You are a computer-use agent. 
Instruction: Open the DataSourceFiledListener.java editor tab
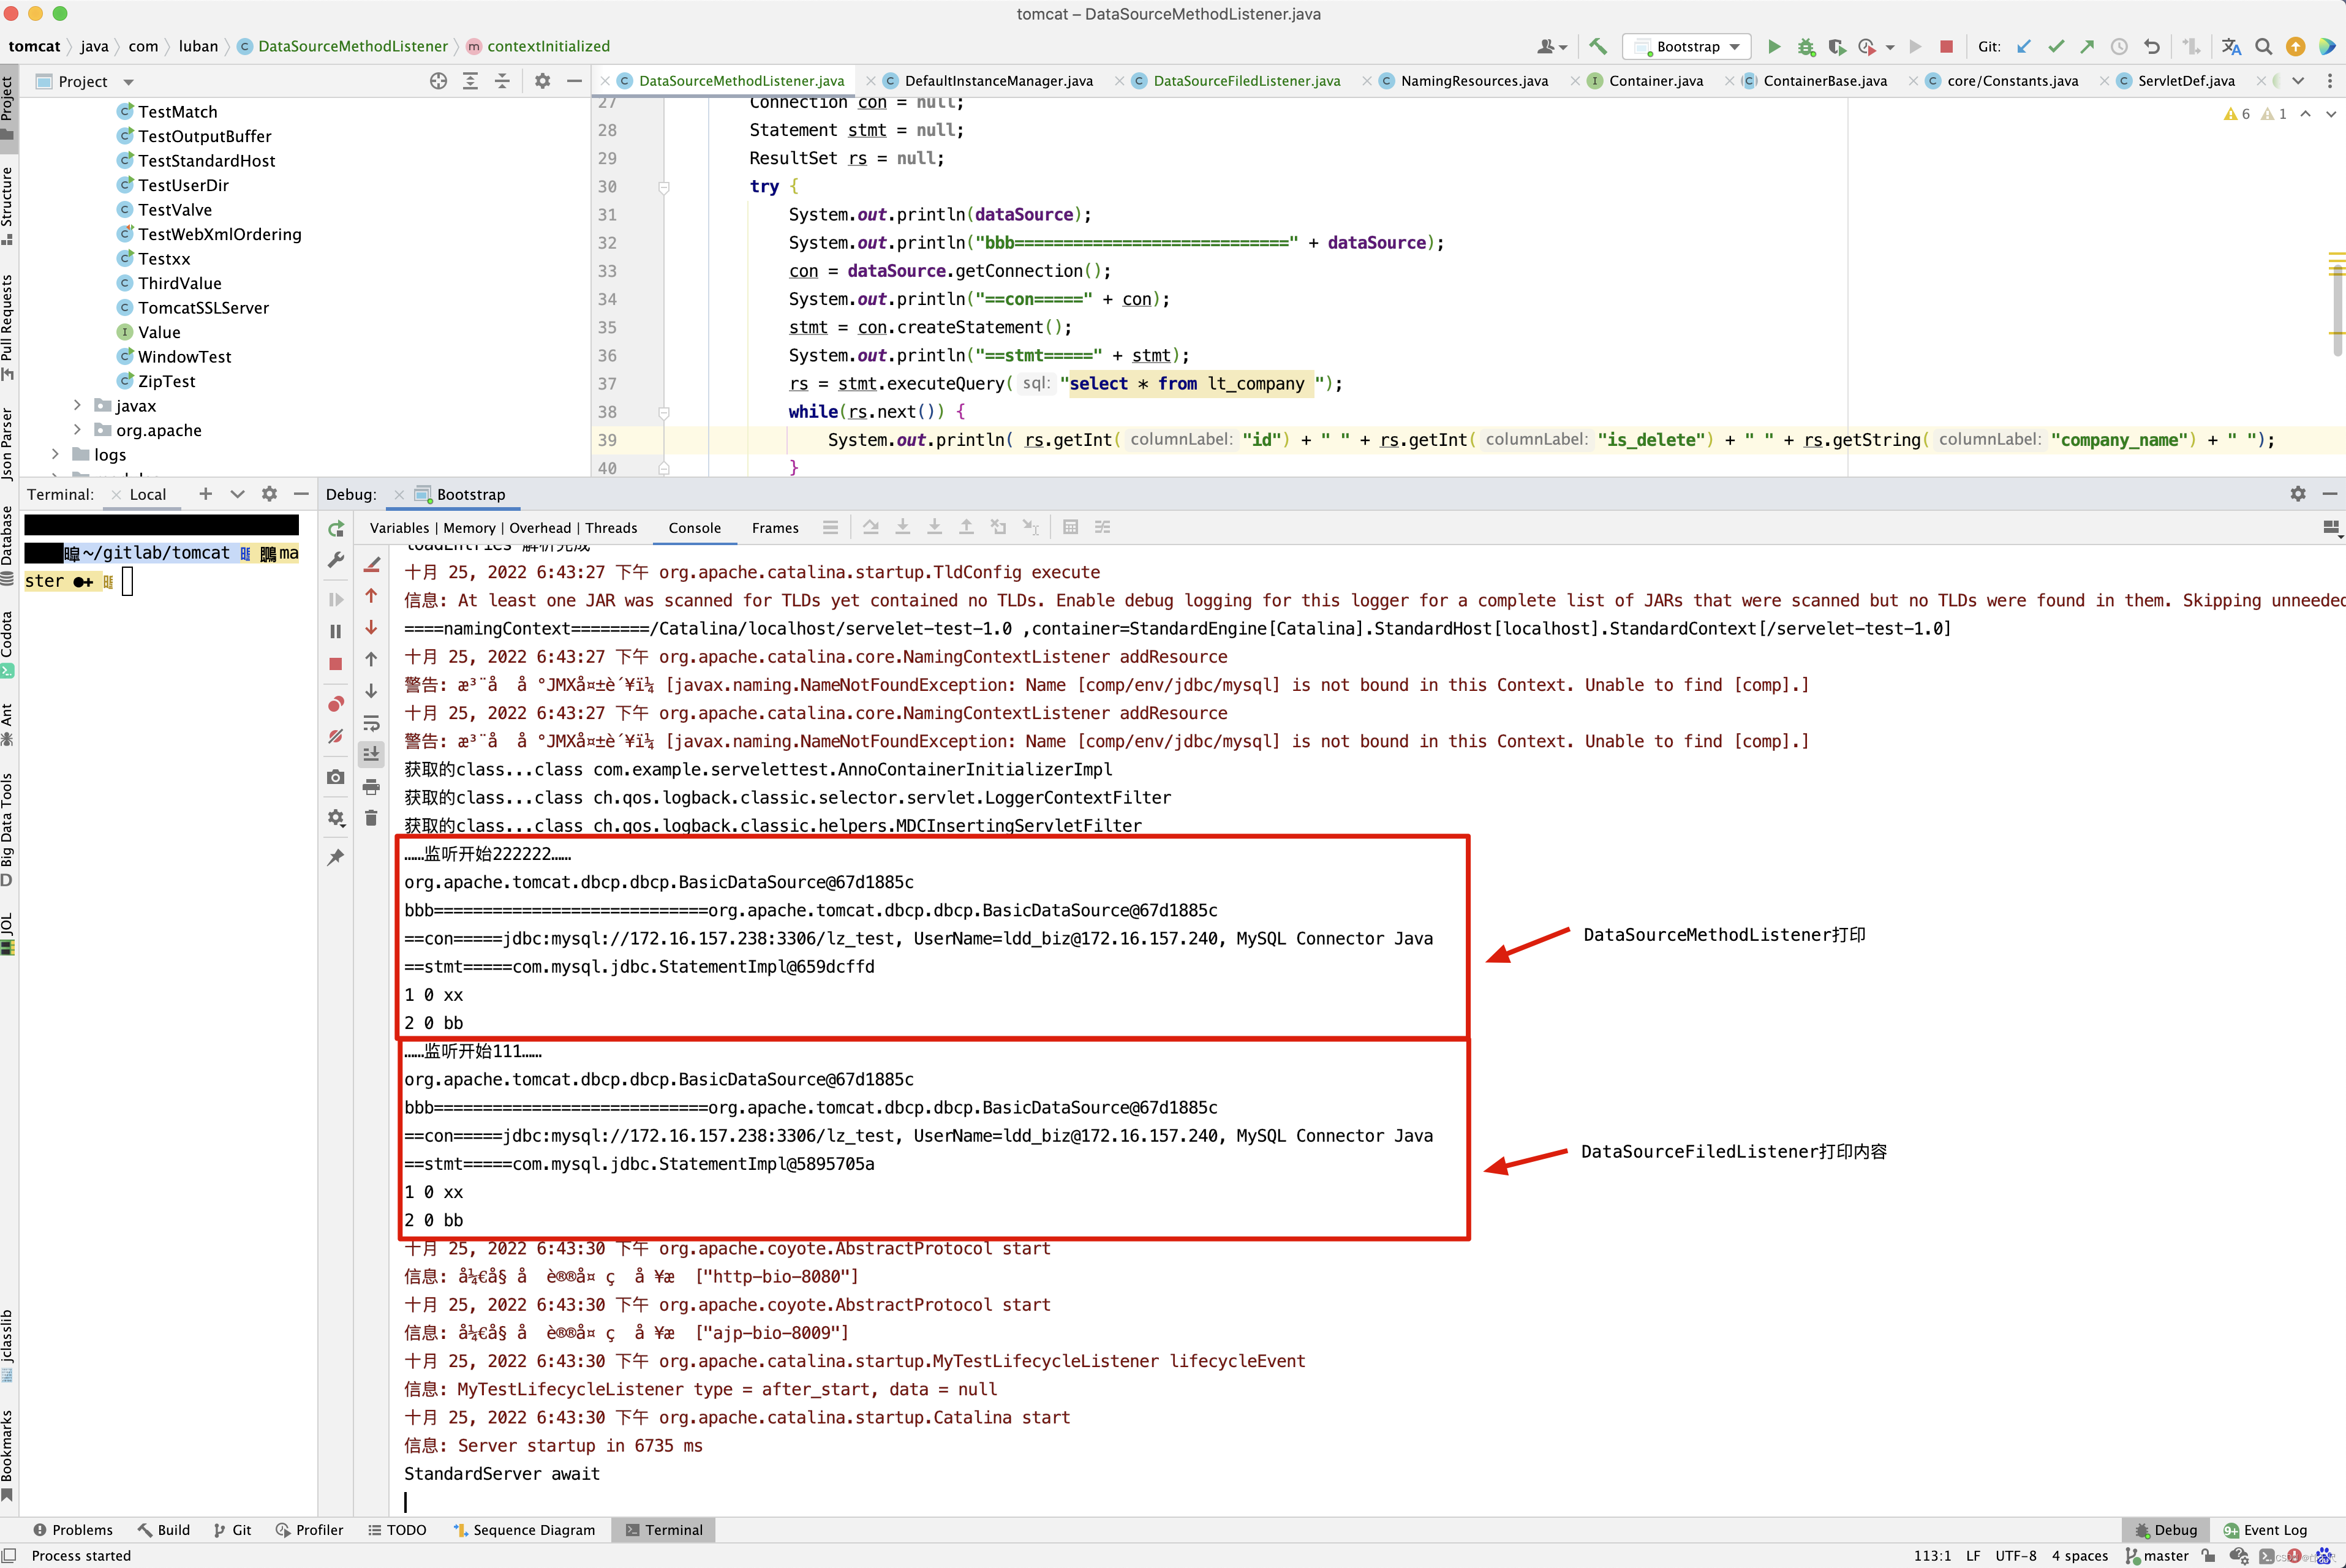[x=1246, y=81]
